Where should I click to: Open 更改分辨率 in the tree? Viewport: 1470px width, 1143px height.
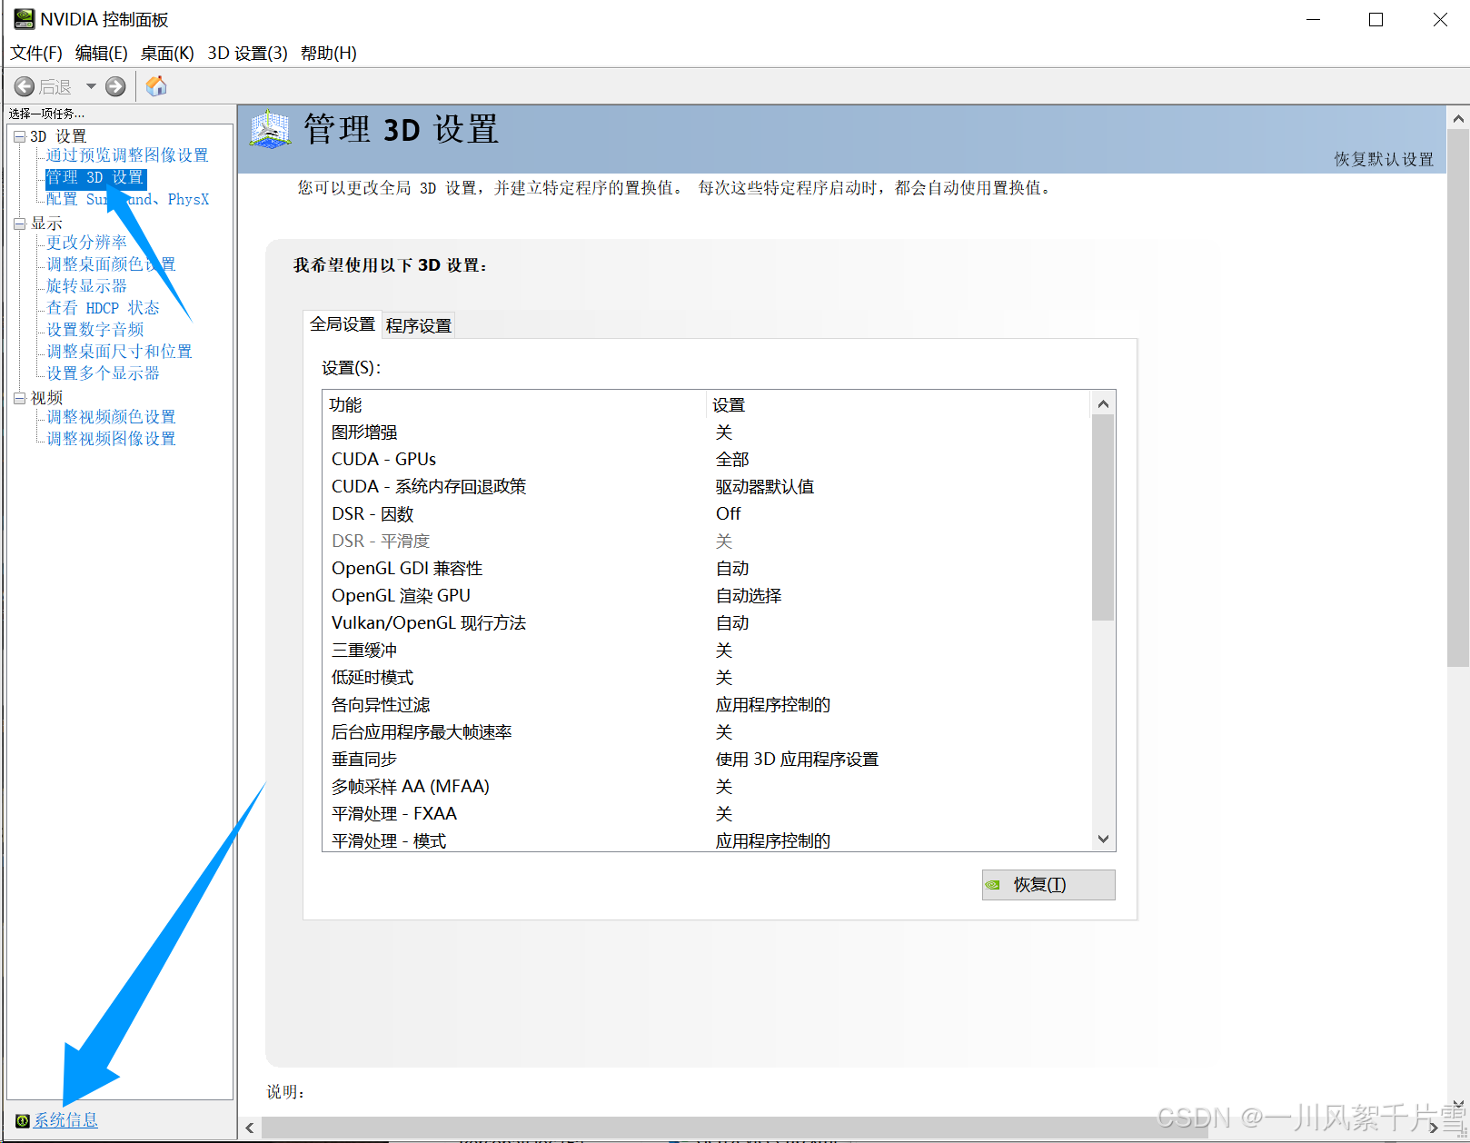pyautogui.click(x=86, y=243)
